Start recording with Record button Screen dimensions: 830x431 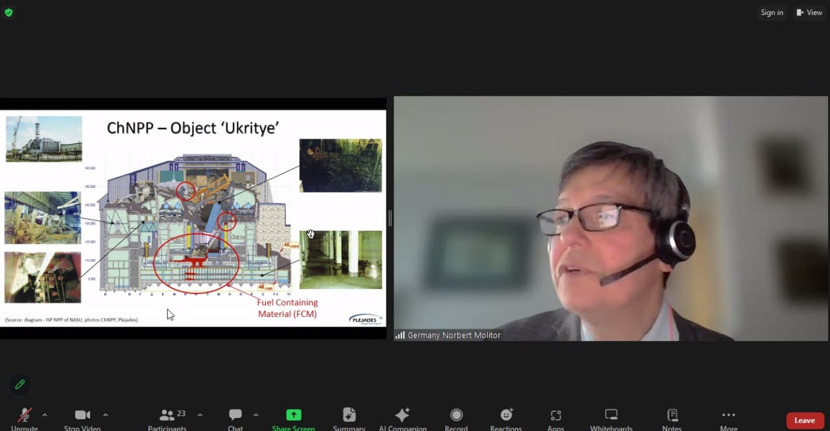[x=456, y=416]
